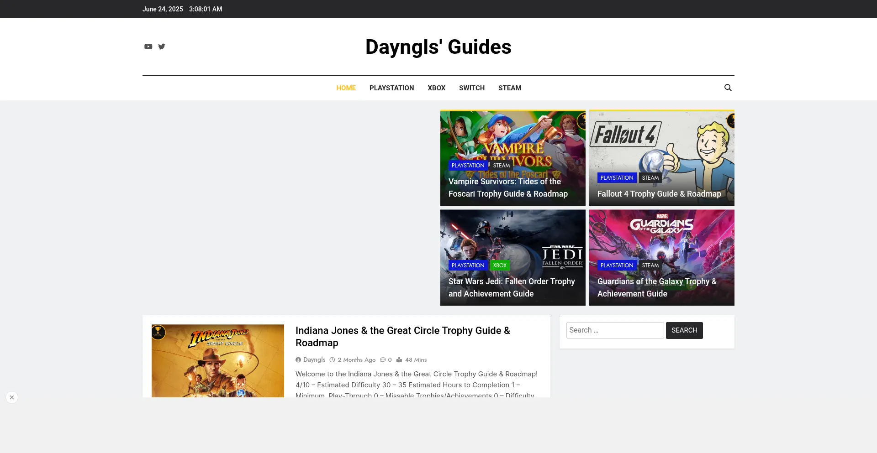Open the Steam navigation menu item
877x453 pixels.
tap(510, 88)
